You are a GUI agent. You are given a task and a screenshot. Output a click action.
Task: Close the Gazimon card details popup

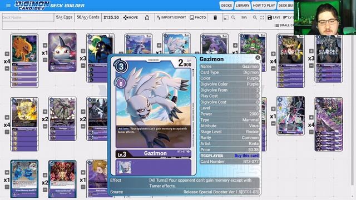pos(258,58)
